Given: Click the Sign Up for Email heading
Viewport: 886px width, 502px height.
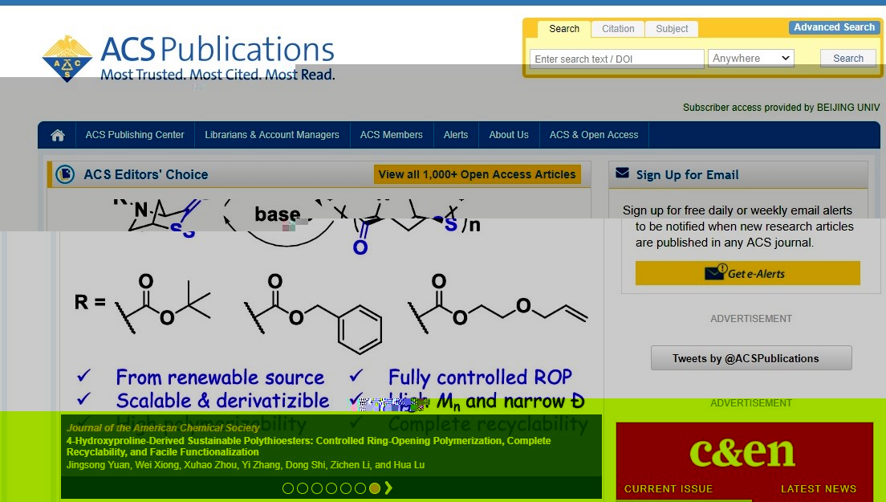Looking at the screenshot, I should 687,175.
